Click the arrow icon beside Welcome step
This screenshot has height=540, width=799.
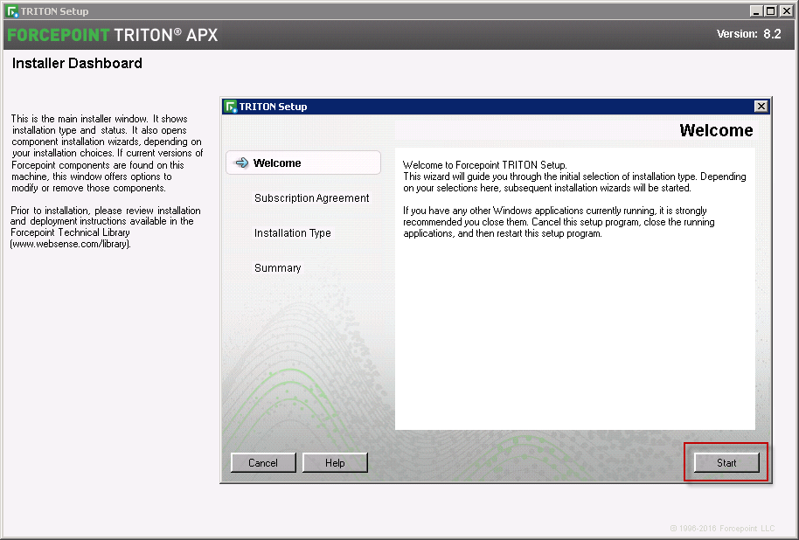(x=241, y=163)
